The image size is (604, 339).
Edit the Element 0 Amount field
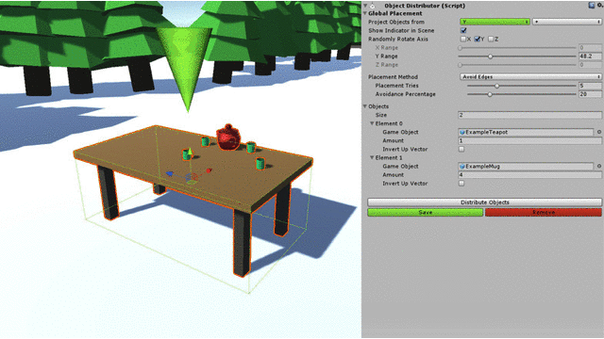pos(530,140)
